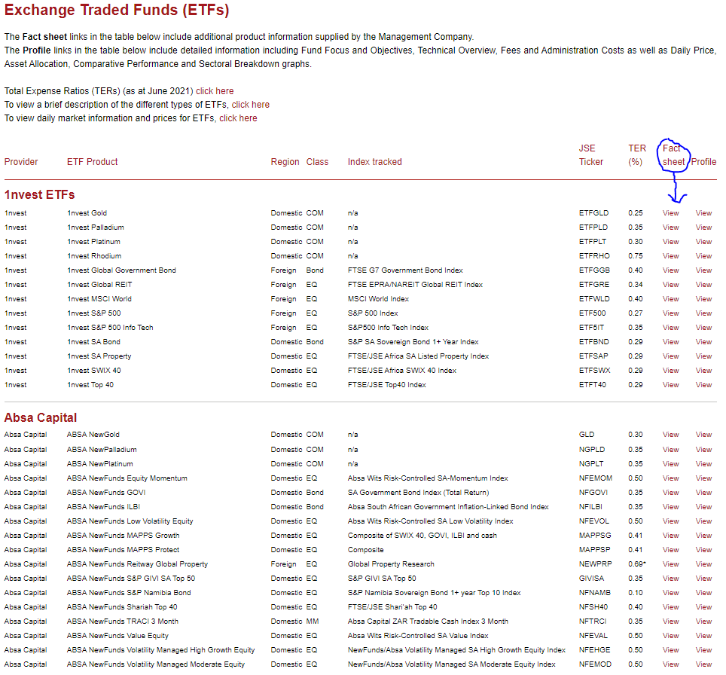The width and height of the screenshot is (726, 675).
Task: View profile for ABSA NewFunds Reitway Global Property
Action: click(x=703, y=564)
